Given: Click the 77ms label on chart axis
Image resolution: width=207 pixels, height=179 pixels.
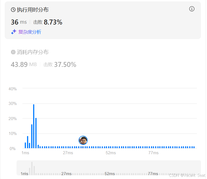Looking at the screenshot, I should point(154,153).
